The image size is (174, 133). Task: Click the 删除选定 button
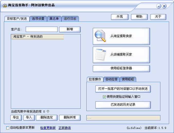(x=47, y=118)
